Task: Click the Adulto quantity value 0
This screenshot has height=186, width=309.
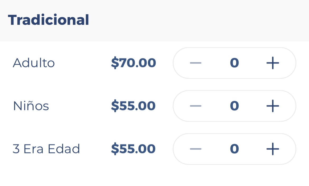Action: 234,63
